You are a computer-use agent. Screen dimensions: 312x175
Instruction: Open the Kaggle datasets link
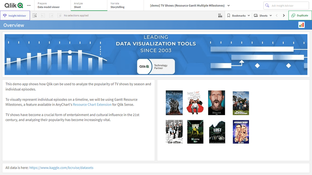tap(61, 168)
